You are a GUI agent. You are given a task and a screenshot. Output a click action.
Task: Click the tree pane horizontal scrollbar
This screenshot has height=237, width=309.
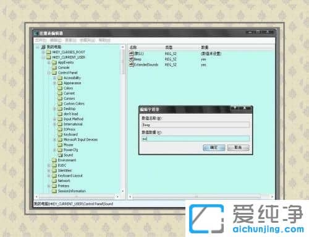[x=77, y=196]
